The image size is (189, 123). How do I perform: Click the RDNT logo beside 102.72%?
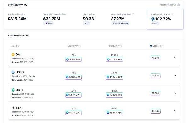(152, 19)
